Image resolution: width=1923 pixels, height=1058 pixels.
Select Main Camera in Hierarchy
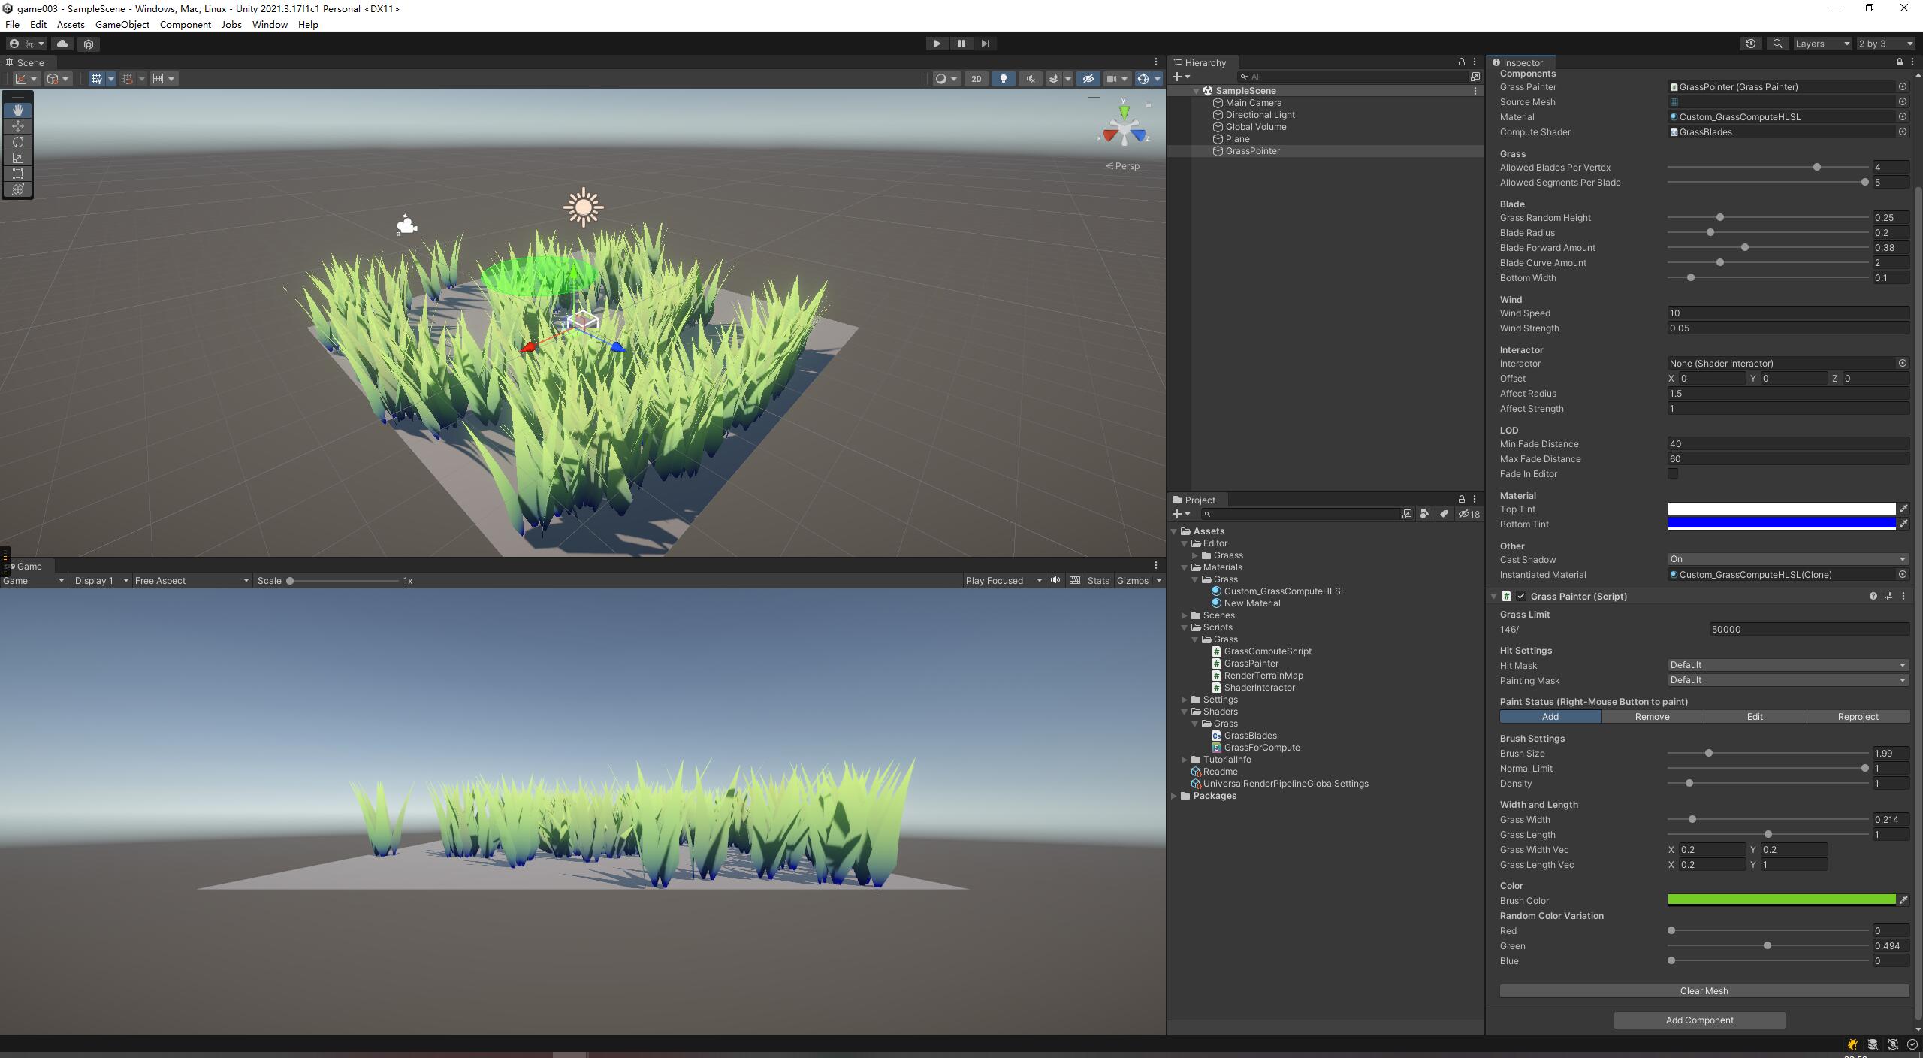pyautogui.click(x=1253, y=103)
